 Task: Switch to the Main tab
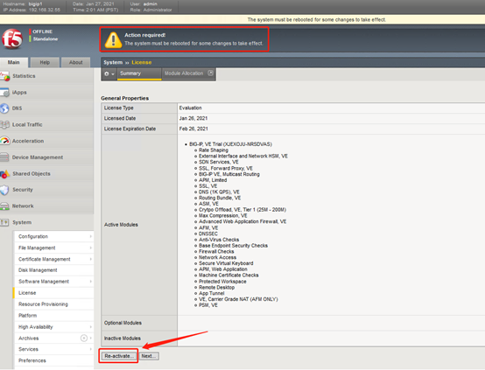(x=14, y=62)
